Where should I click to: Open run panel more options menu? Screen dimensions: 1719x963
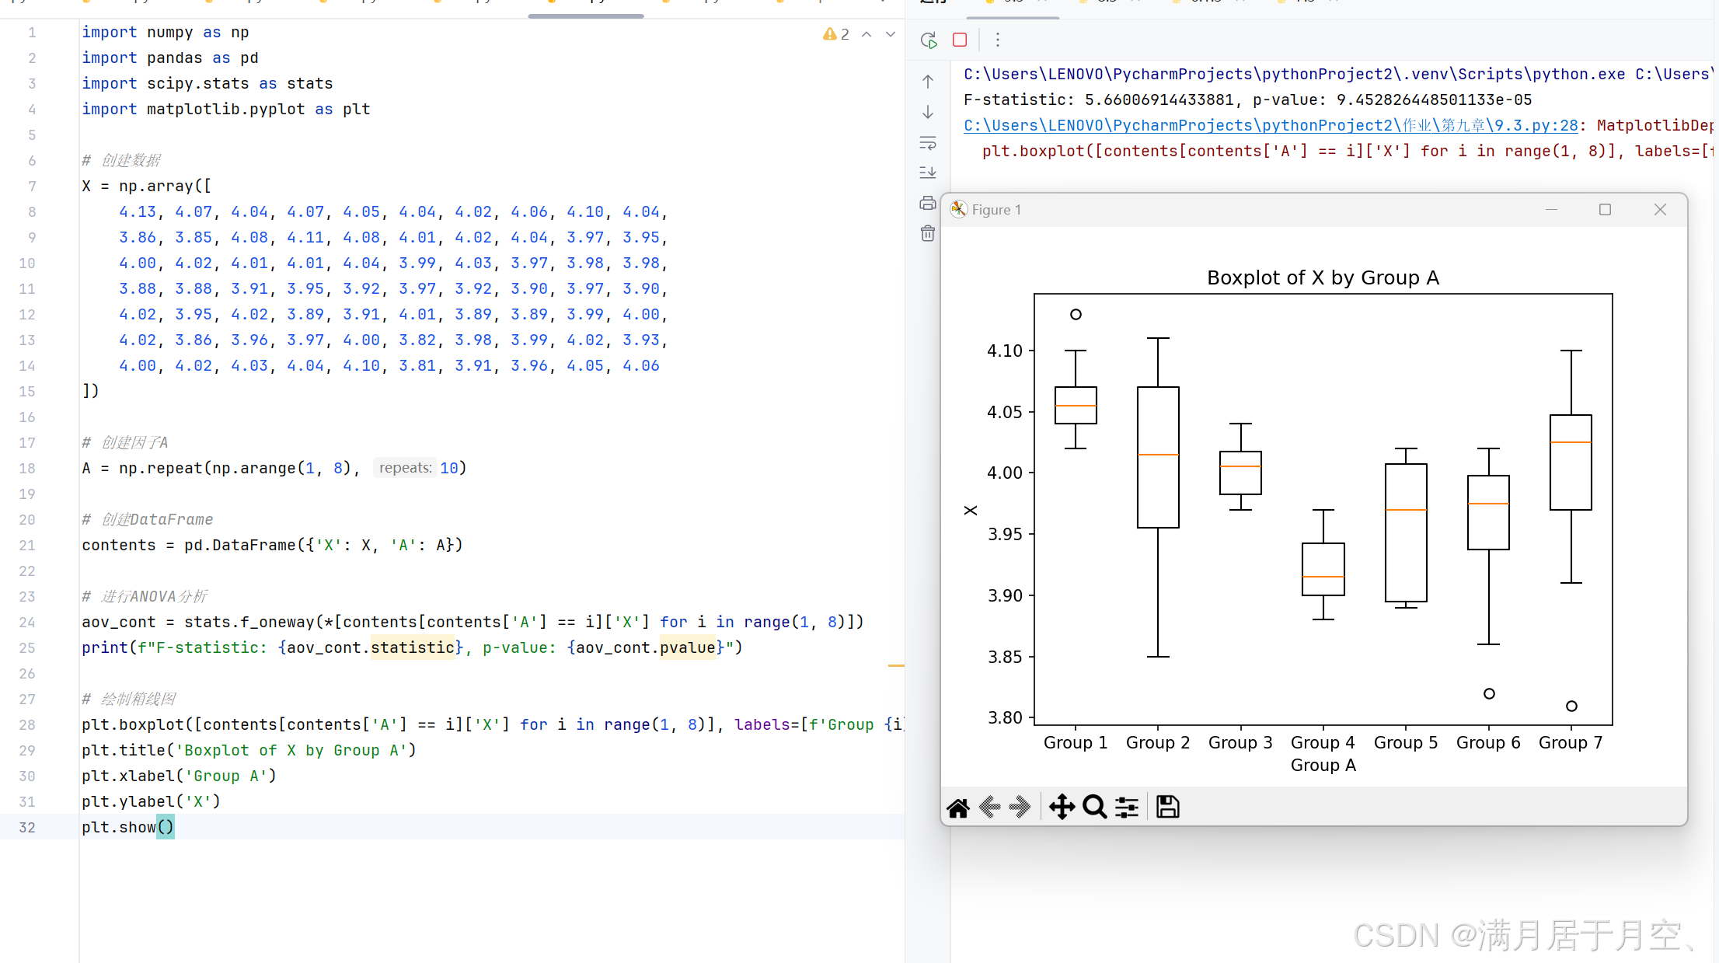998,40
